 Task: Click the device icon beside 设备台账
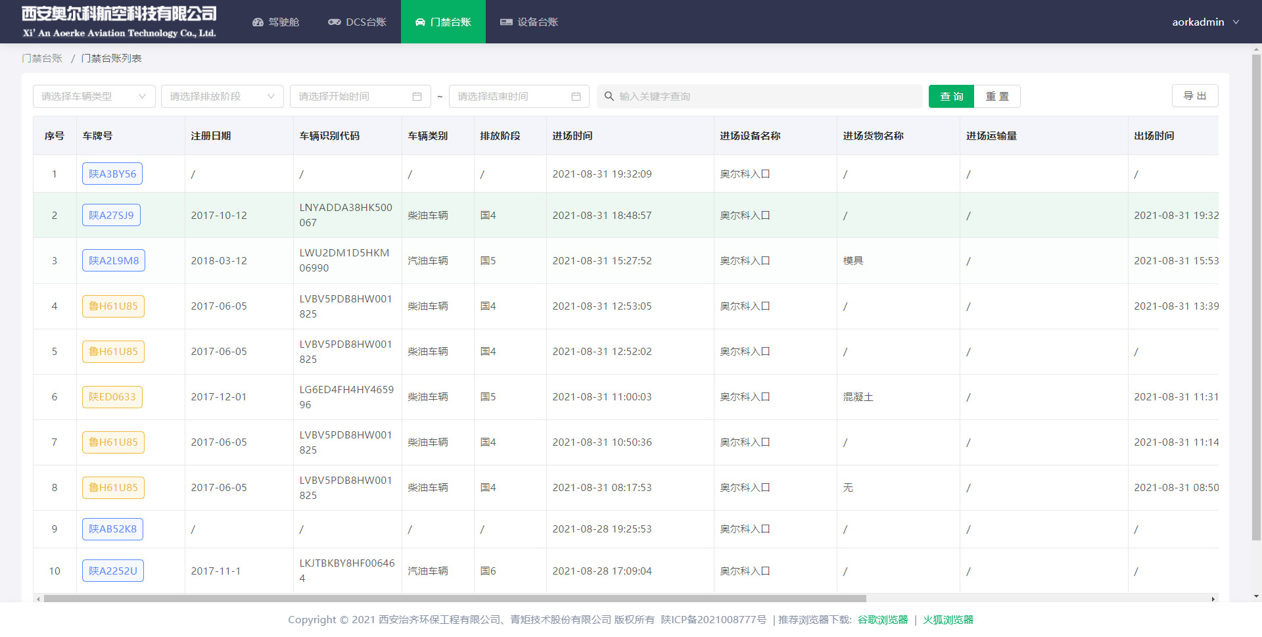click(x=506, y=22)
